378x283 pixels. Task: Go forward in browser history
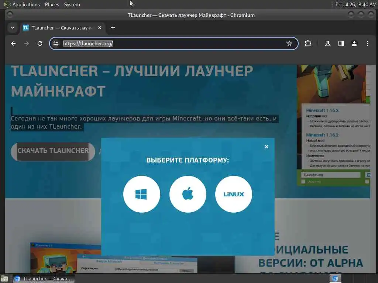27,43
